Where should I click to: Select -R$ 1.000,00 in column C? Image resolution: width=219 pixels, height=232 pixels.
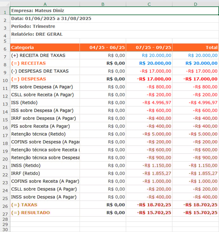tap(149, 181)
